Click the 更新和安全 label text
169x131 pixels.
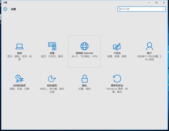pyautogui.click(x=117, y=85)
